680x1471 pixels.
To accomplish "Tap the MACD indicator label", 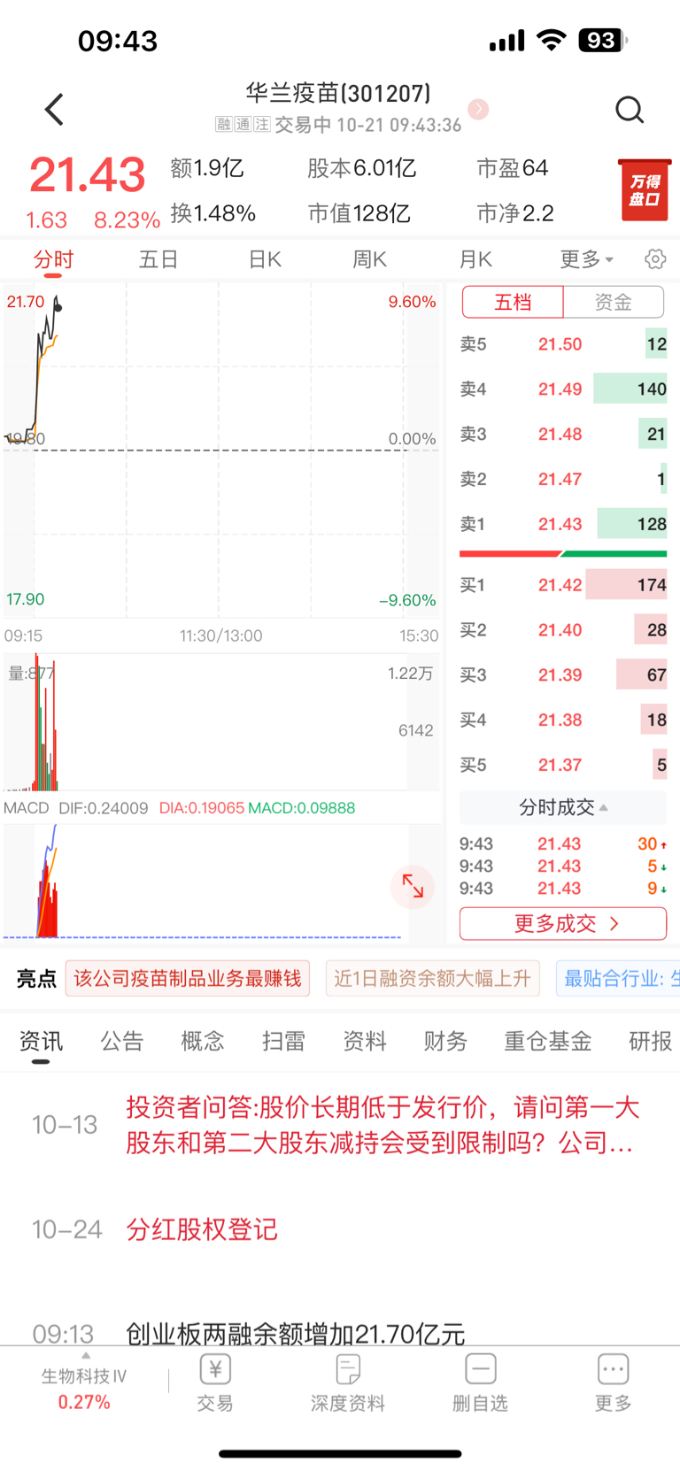I will pos(27,808).
